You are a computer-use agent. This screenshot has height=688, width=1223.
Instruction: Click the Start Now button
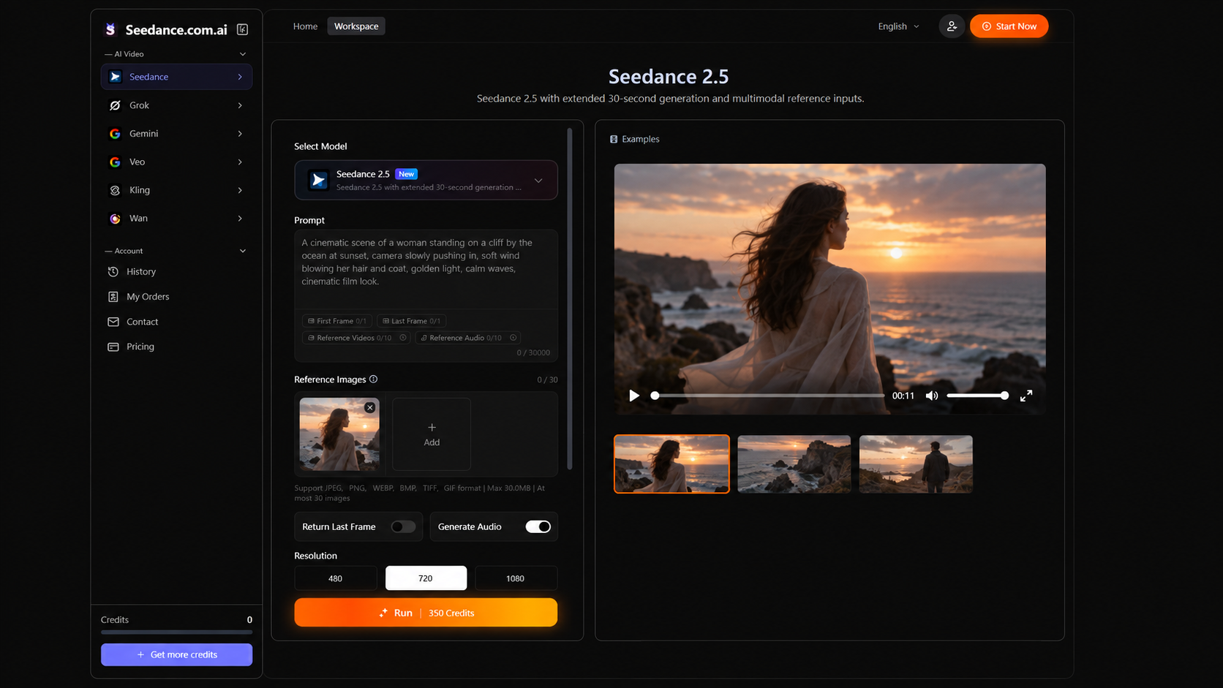1009,26
